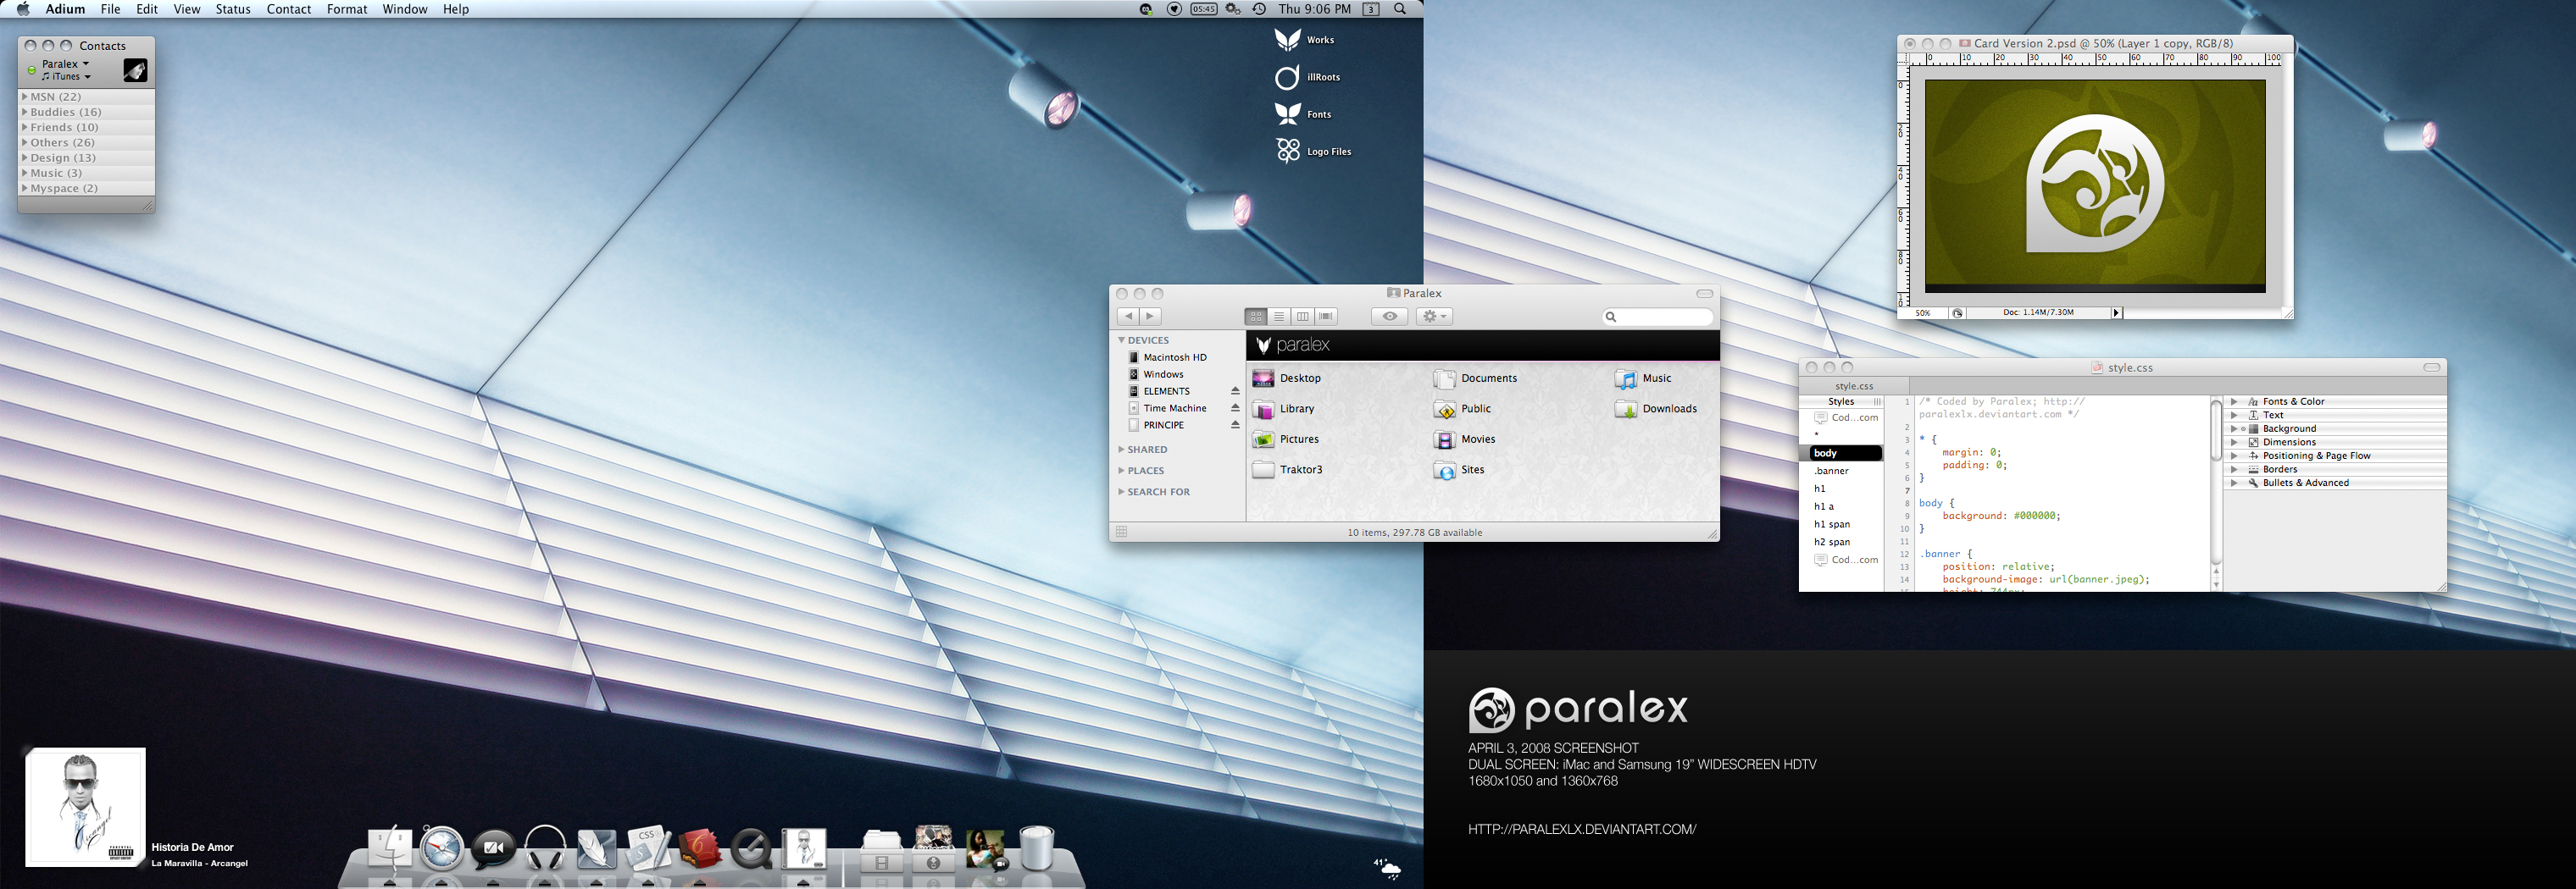Click the Time Machine menu bar icon

coord(1259,9)
